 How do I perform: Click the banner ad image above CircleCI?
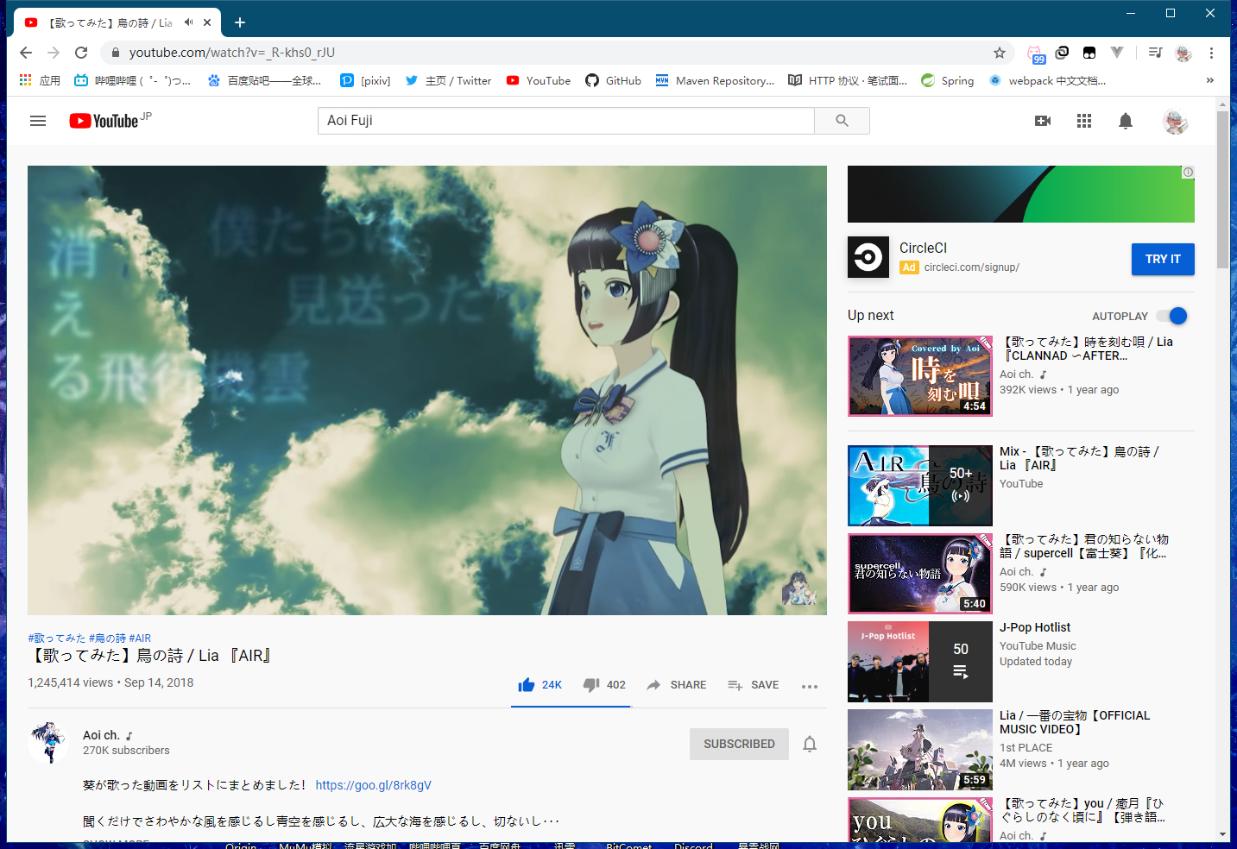pyautogui.click(x=1021, y=194)
